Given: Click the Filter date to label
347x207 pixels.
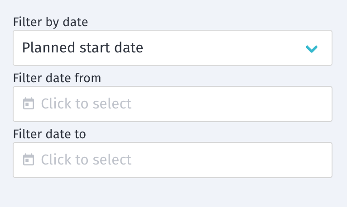Looking at the screenshot, I should point(49,134).
